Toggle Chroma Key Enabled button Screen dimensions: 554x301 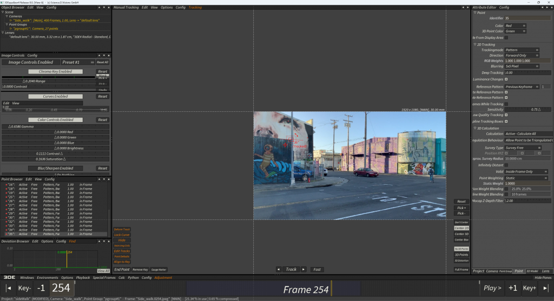(x=56, y=72)
